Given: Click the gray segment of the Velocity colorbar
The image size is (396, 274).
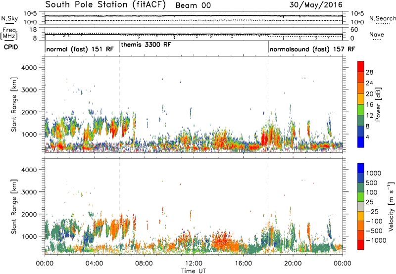Looking at the screenshot, I should [361, 207].
